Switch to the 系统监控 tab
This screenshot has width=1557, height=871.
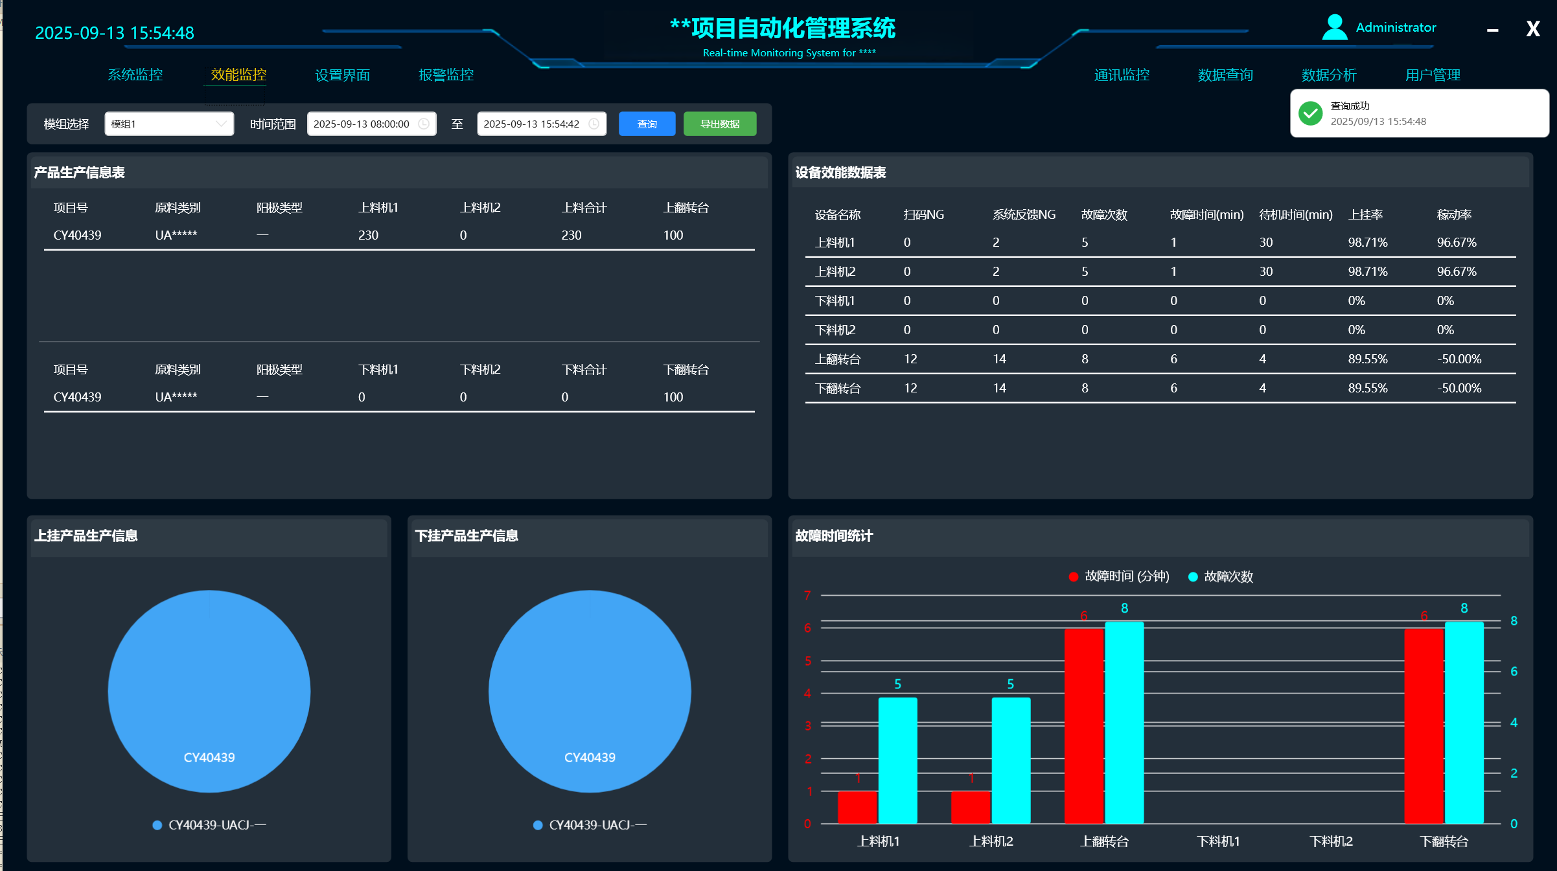[135, 75]
